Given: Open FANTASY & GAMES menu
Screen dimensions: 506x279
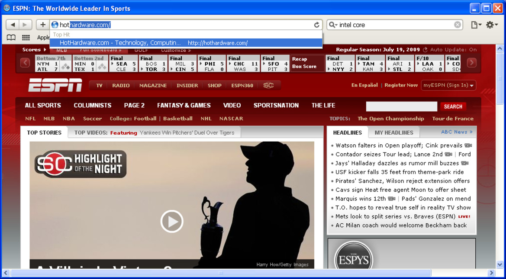Looking at the screenshot, I should 184,105.
